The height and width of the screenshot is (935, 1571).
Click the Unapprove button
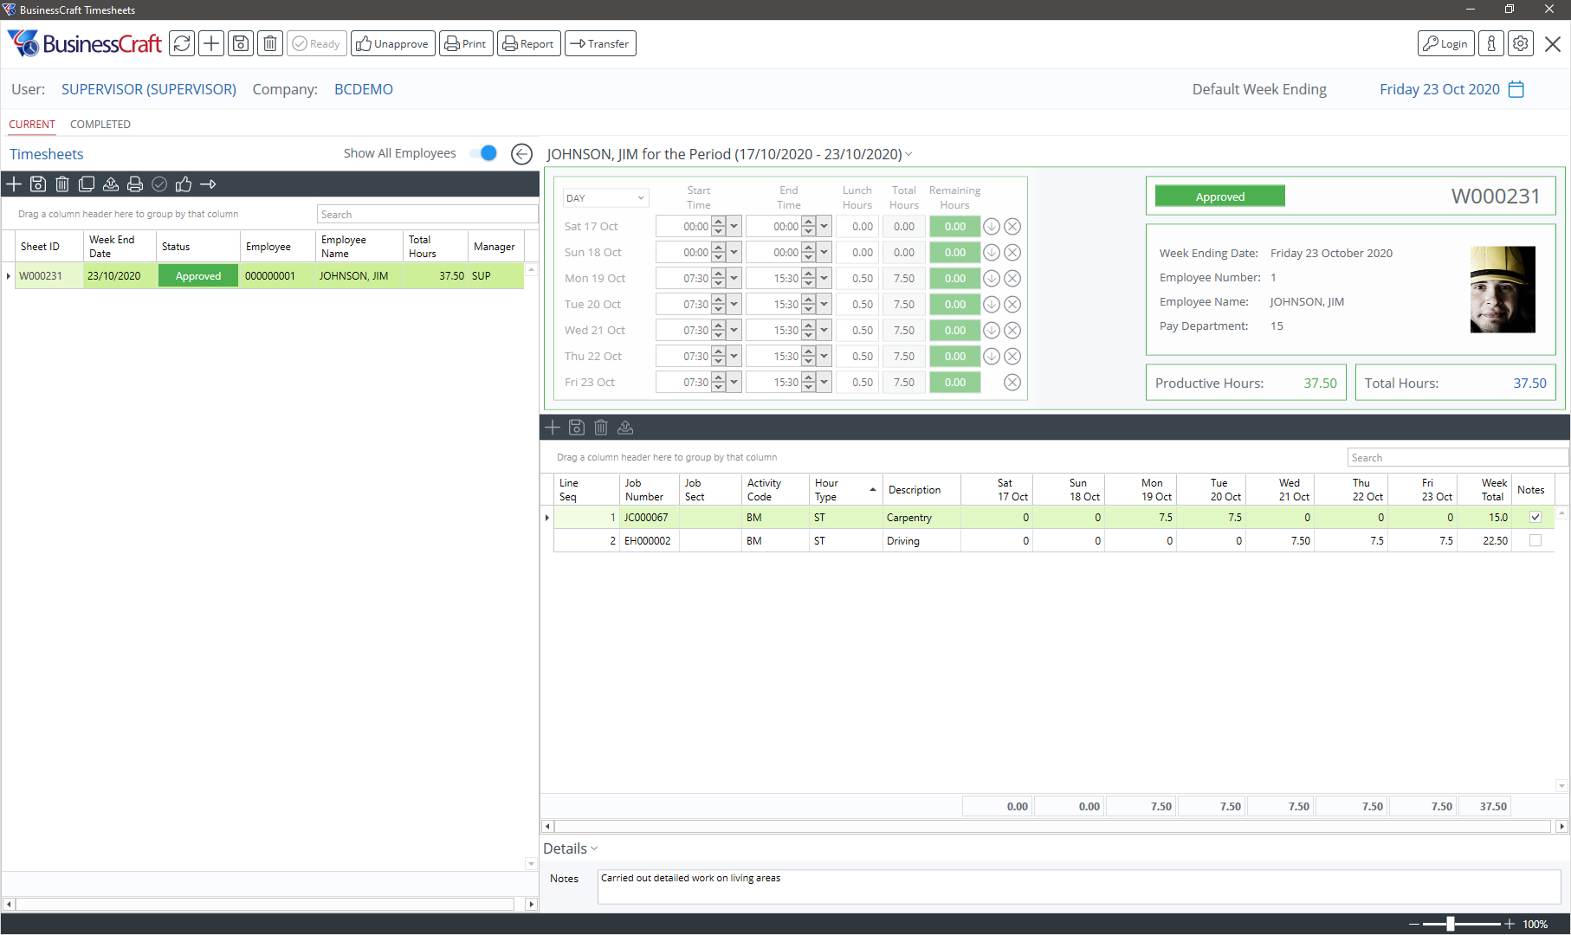pos(392,43)
